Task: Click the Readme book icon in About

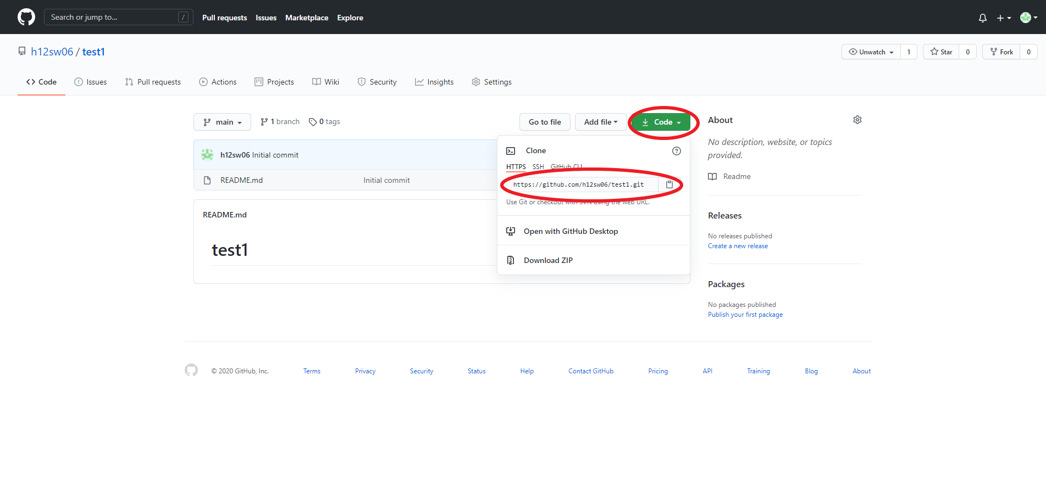Action: [712, 176]
